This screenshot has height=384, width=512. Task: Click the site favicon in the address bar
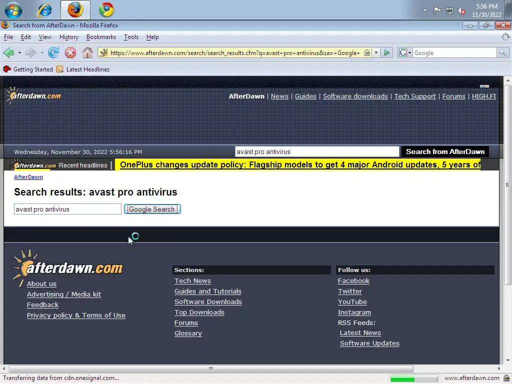[103, 52]
